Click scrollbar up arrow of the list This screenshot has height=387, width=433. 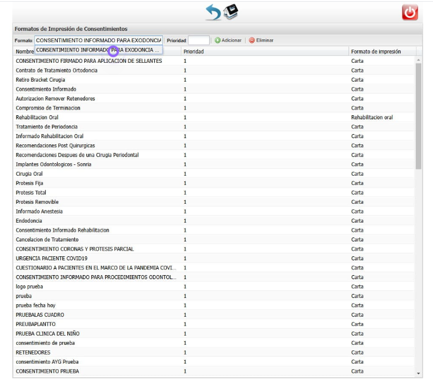point(419,60)
